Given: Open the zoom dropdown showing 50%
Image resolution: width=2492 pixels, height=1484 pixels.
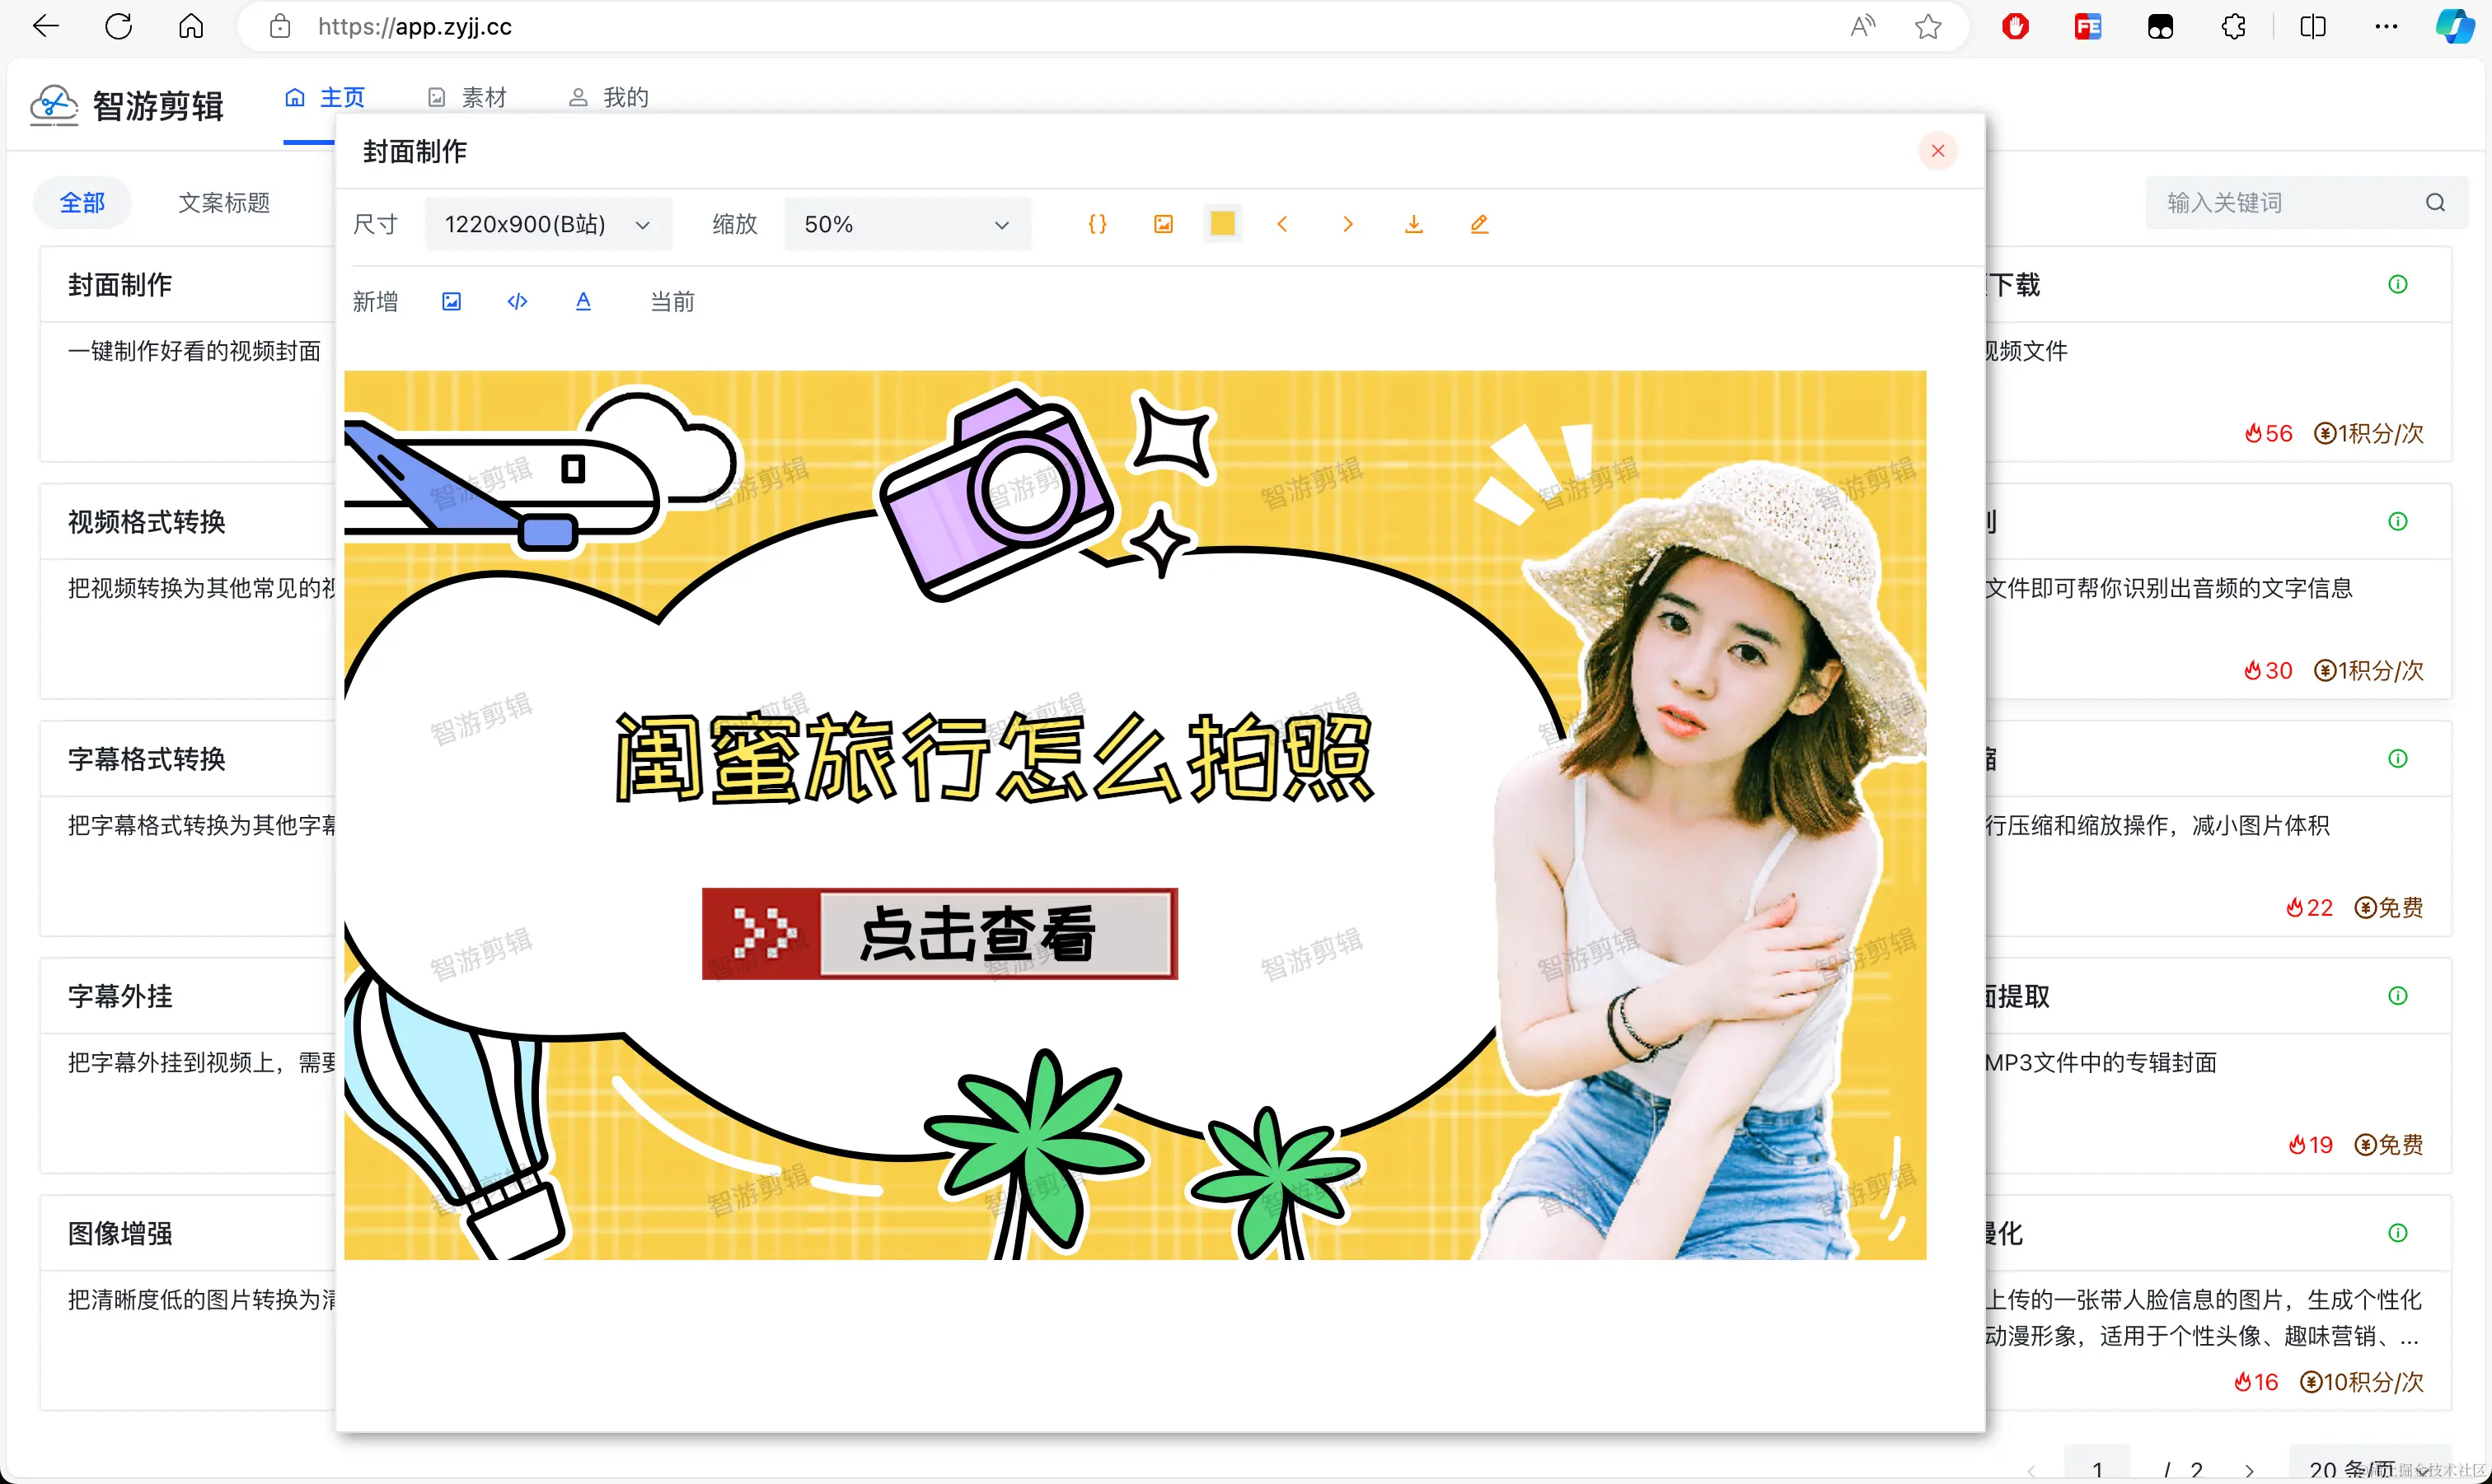Looking at the screenshot, I should tap(906, 224).
